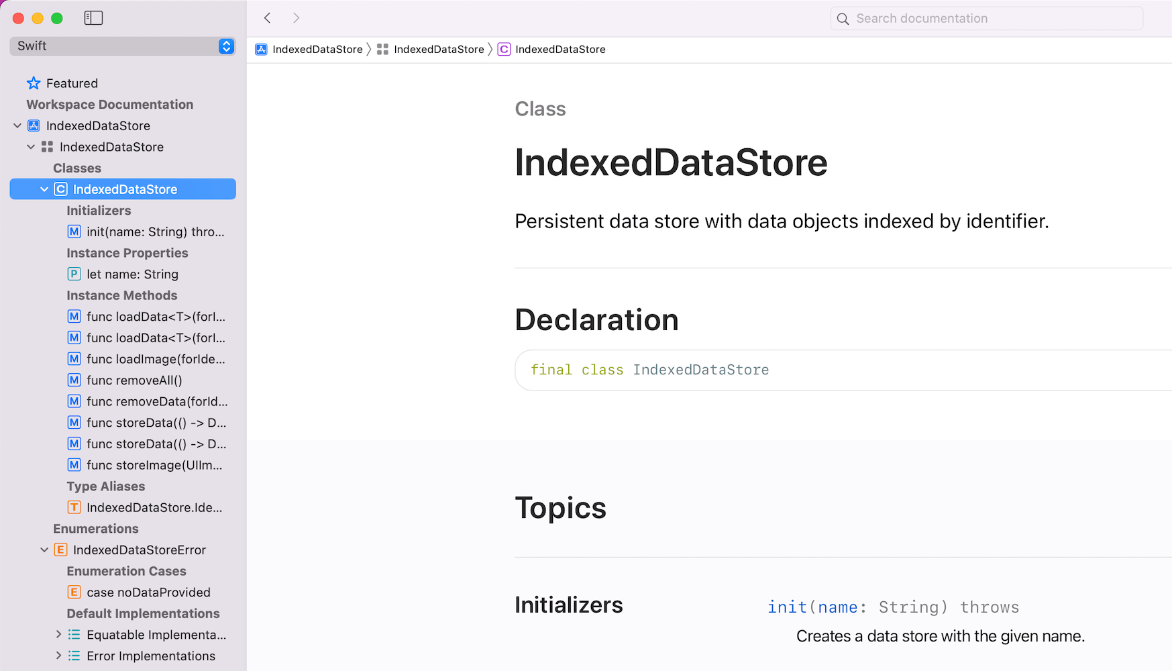Click the E icon beside case noDataProvided
The height and width of the screenshot is (671, 1172).
pyautogui.click(x=74, y=592)
